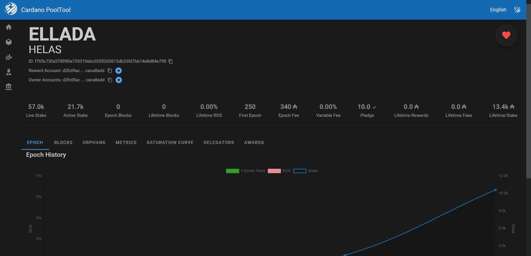Viewport: 531px width, 256px height.
Task: Open the bank building icon in sidebar
Action: pos(9,87)
